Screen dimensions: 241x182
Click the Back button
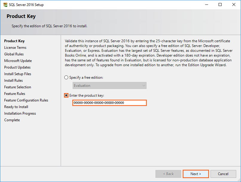[168, 174]
